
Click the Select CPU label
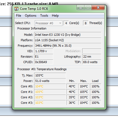[x=23, y=23]
